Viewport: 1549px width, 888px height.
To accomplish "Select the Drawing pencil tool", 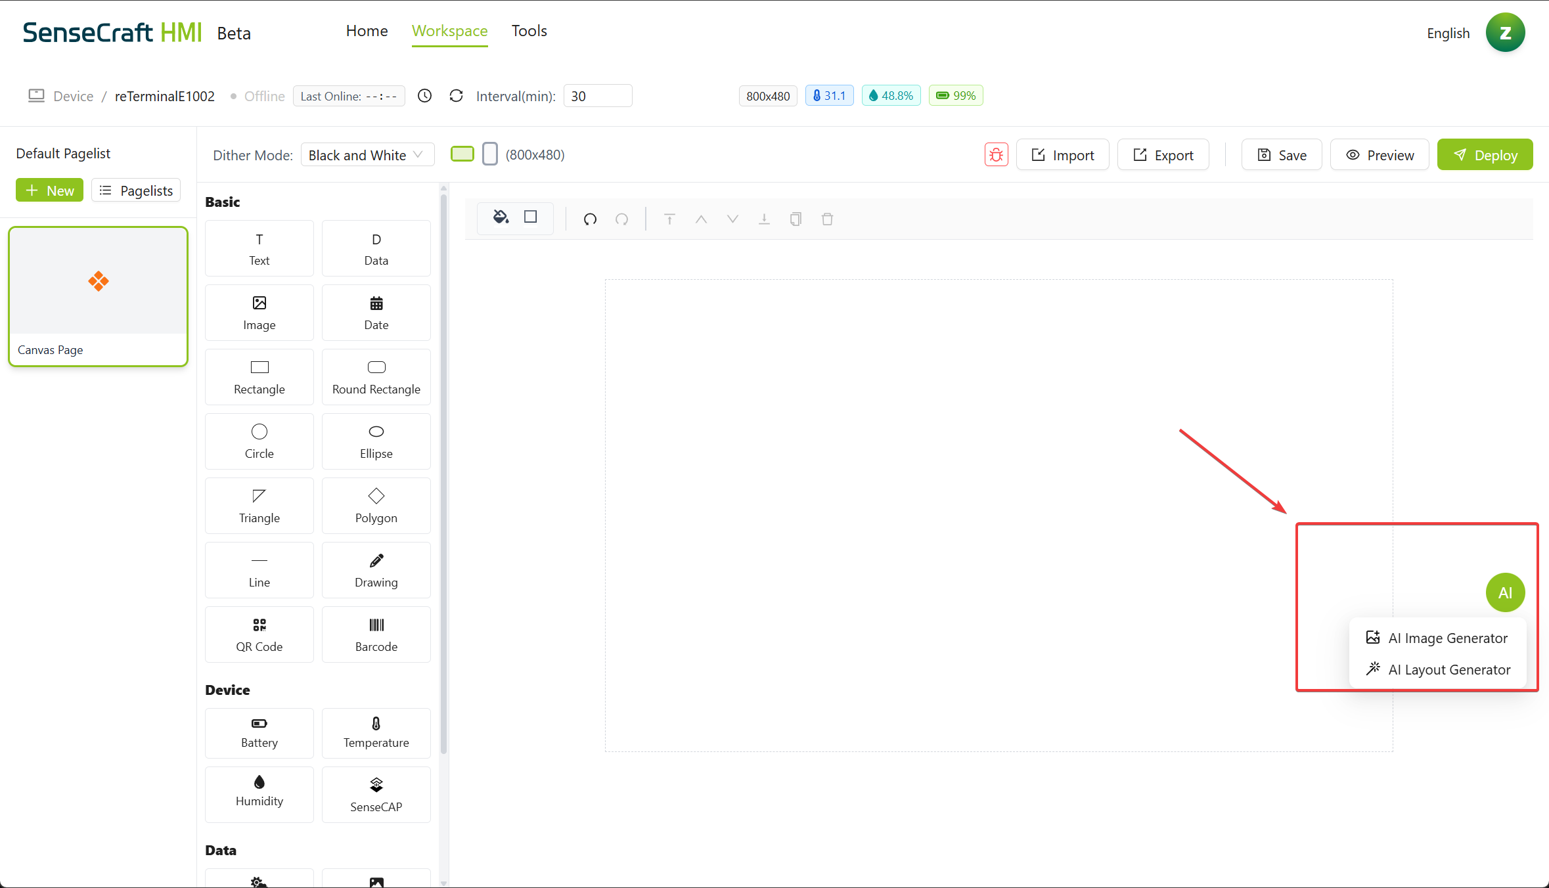I will point(376,570).
